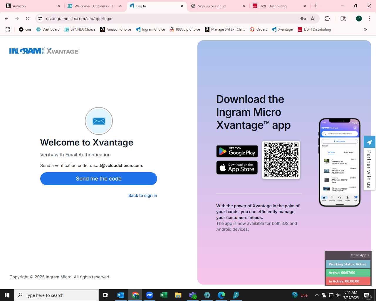Click the site information icon in address bar

click(x=40, y=19)
